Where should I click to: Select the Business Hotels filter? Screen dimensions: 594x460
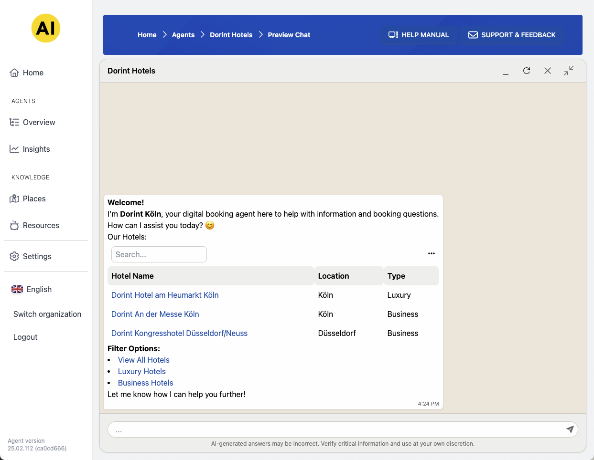[x=146, y=383]
